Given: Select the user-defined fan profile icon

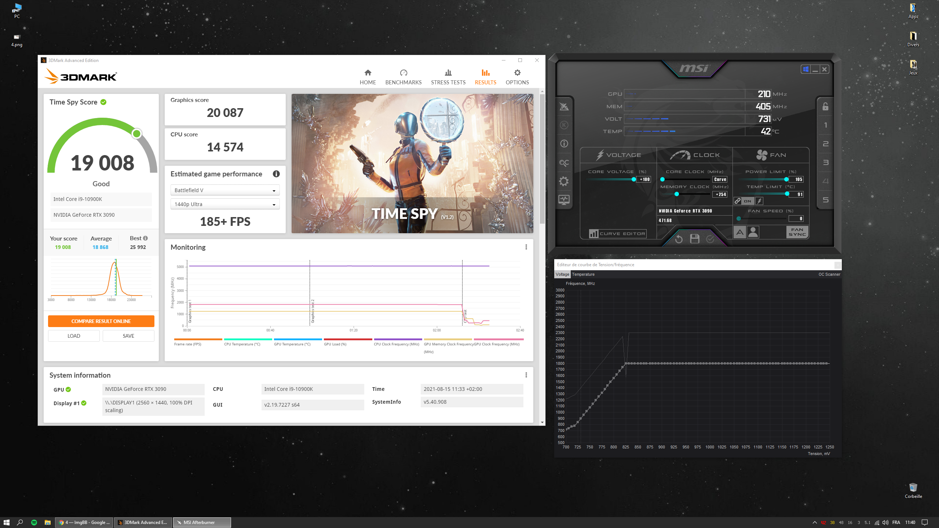Looking at the screenshot, I should pyautogui.click(x=753, y=232).
